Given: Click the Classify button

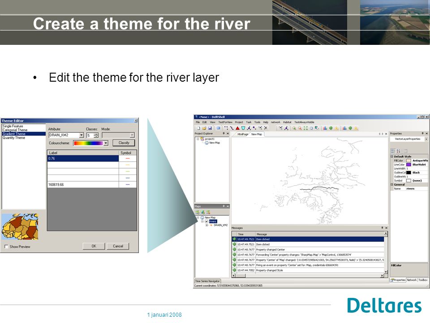Looking at the screenshot, I should (x=124, y=143).
